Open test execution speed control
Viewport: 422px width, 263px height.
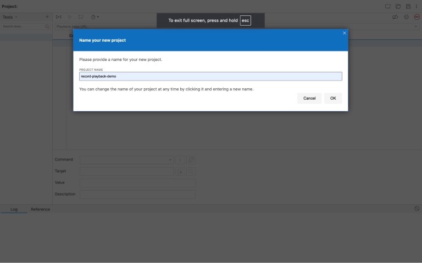click(95, 17)
